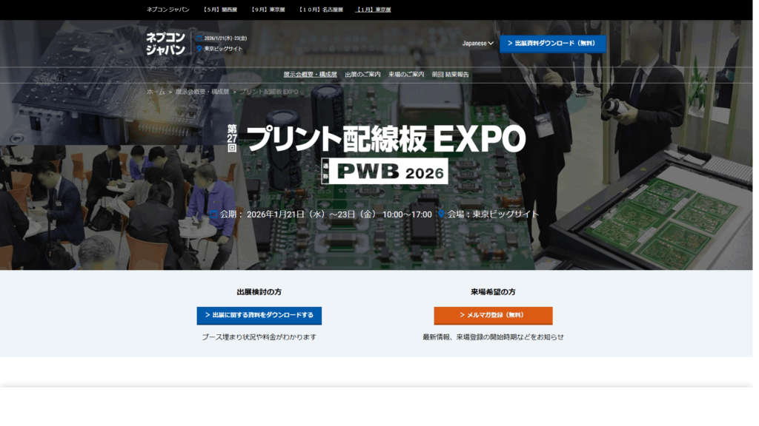Viewport: 759px width, 426px height.
Task: Click the calendar icon beside 2026/1/21 header date
Action: coord(199,38)
